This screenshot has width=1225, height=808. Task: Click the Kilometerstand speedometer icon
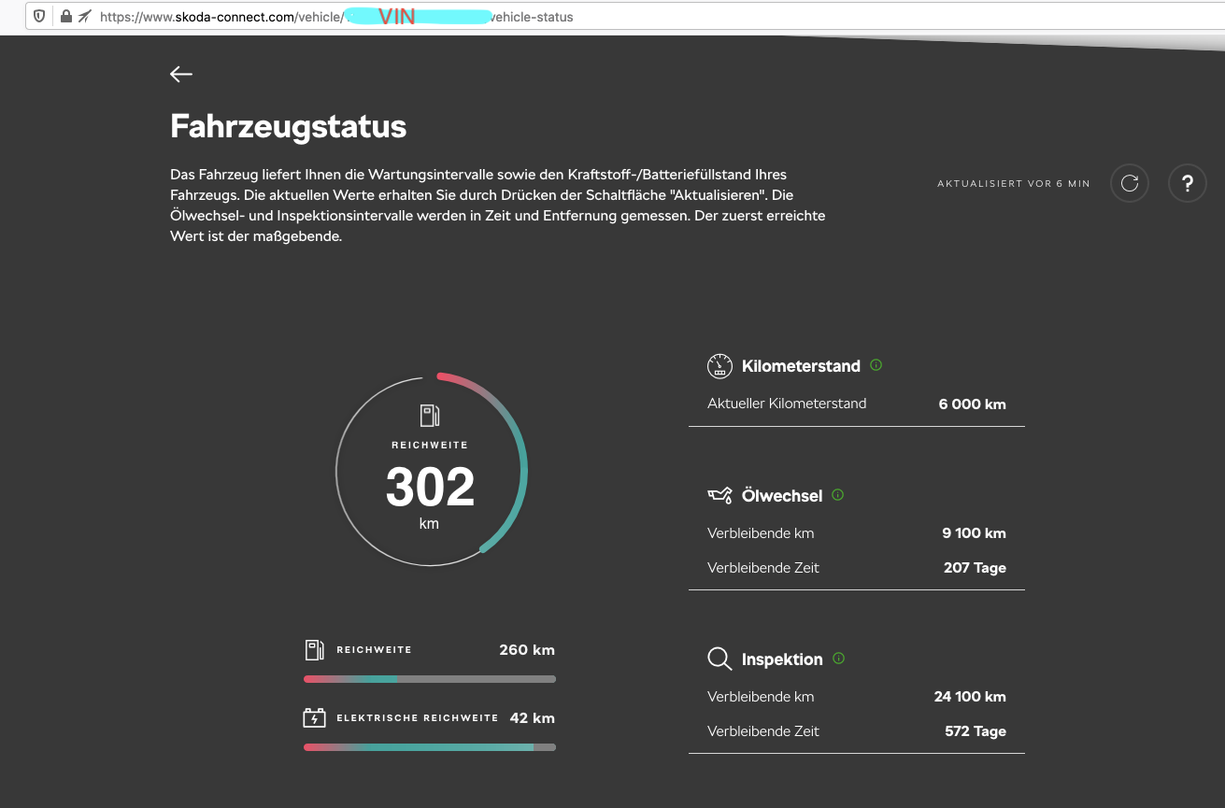pyautogui.click(x=719, y=366)
